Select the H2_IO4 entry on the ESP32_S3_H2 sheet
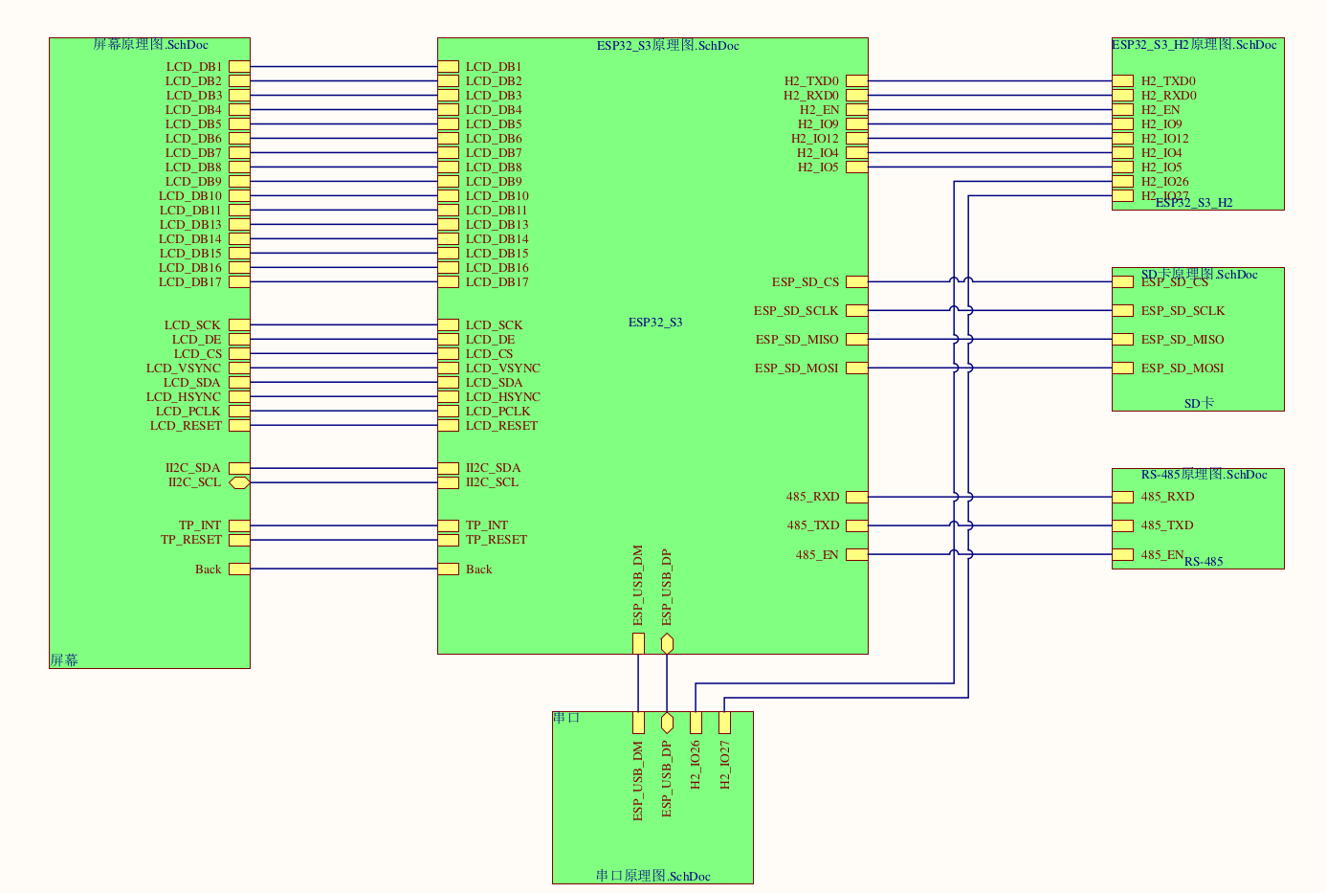Viewport: 1326px width, 893px height. click(x=1123, y=153)
